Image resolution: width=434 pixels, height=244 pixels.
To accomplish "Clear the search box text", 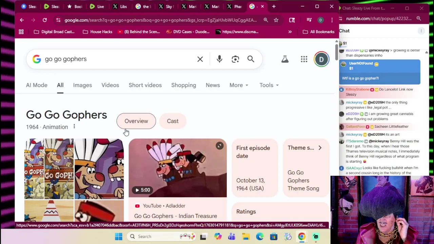I will point(200,59).
